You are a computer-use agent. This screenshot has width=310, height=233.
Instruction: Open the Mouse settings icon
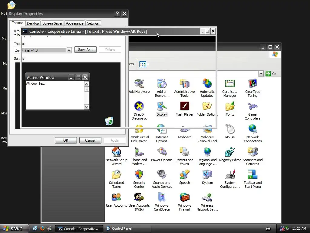pyautogui.click(x=230, y=129)
